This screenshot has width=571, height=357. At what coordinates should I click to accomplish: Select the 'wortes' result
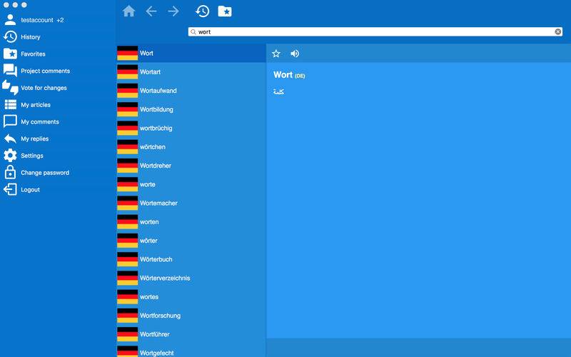click(x=191, y=297)
